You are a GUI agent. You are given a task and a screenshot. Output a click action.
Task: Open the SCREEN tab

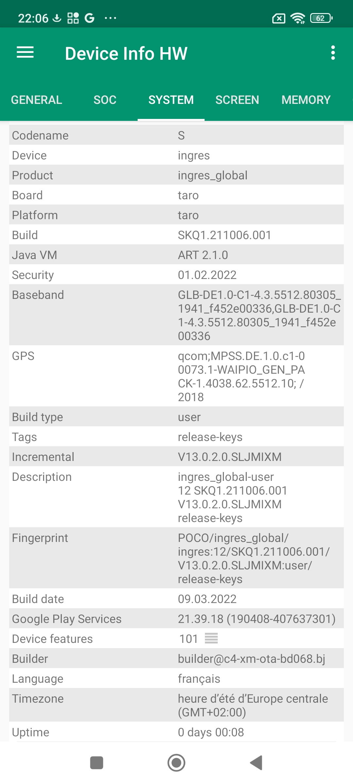(x=237, y=100)
